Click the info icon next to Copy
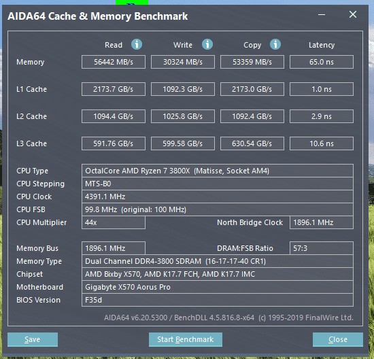Viewport: 374px width, 359px height. click(275, 44)
